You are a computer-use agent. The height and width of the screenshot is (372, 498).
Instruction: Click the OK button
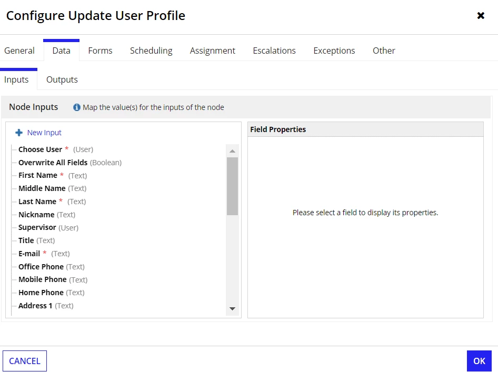coord(479,361)
